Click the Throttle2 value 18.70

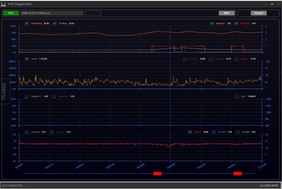(228, 59)
